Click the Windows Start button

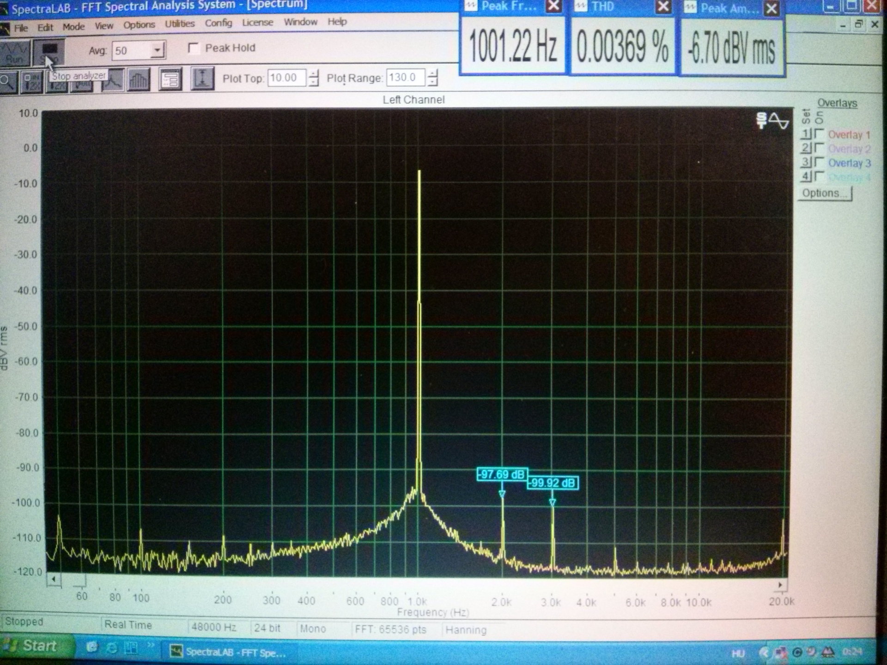[x=38, y=646]
